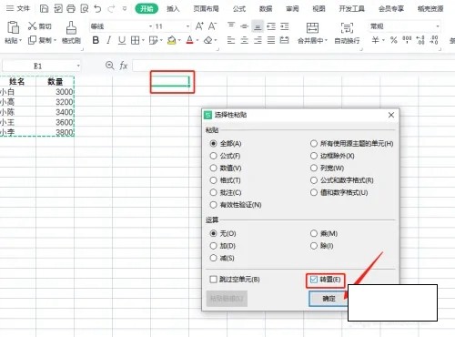455x337 pixels.
Task: Open the font name dropdown
Action: pyautogui.click(x=151, y=26)
